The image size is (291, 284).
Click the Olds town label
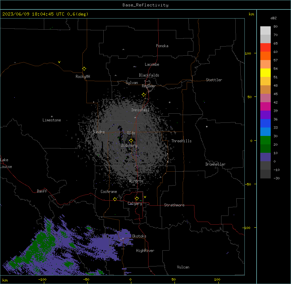[x=131, y=133]
